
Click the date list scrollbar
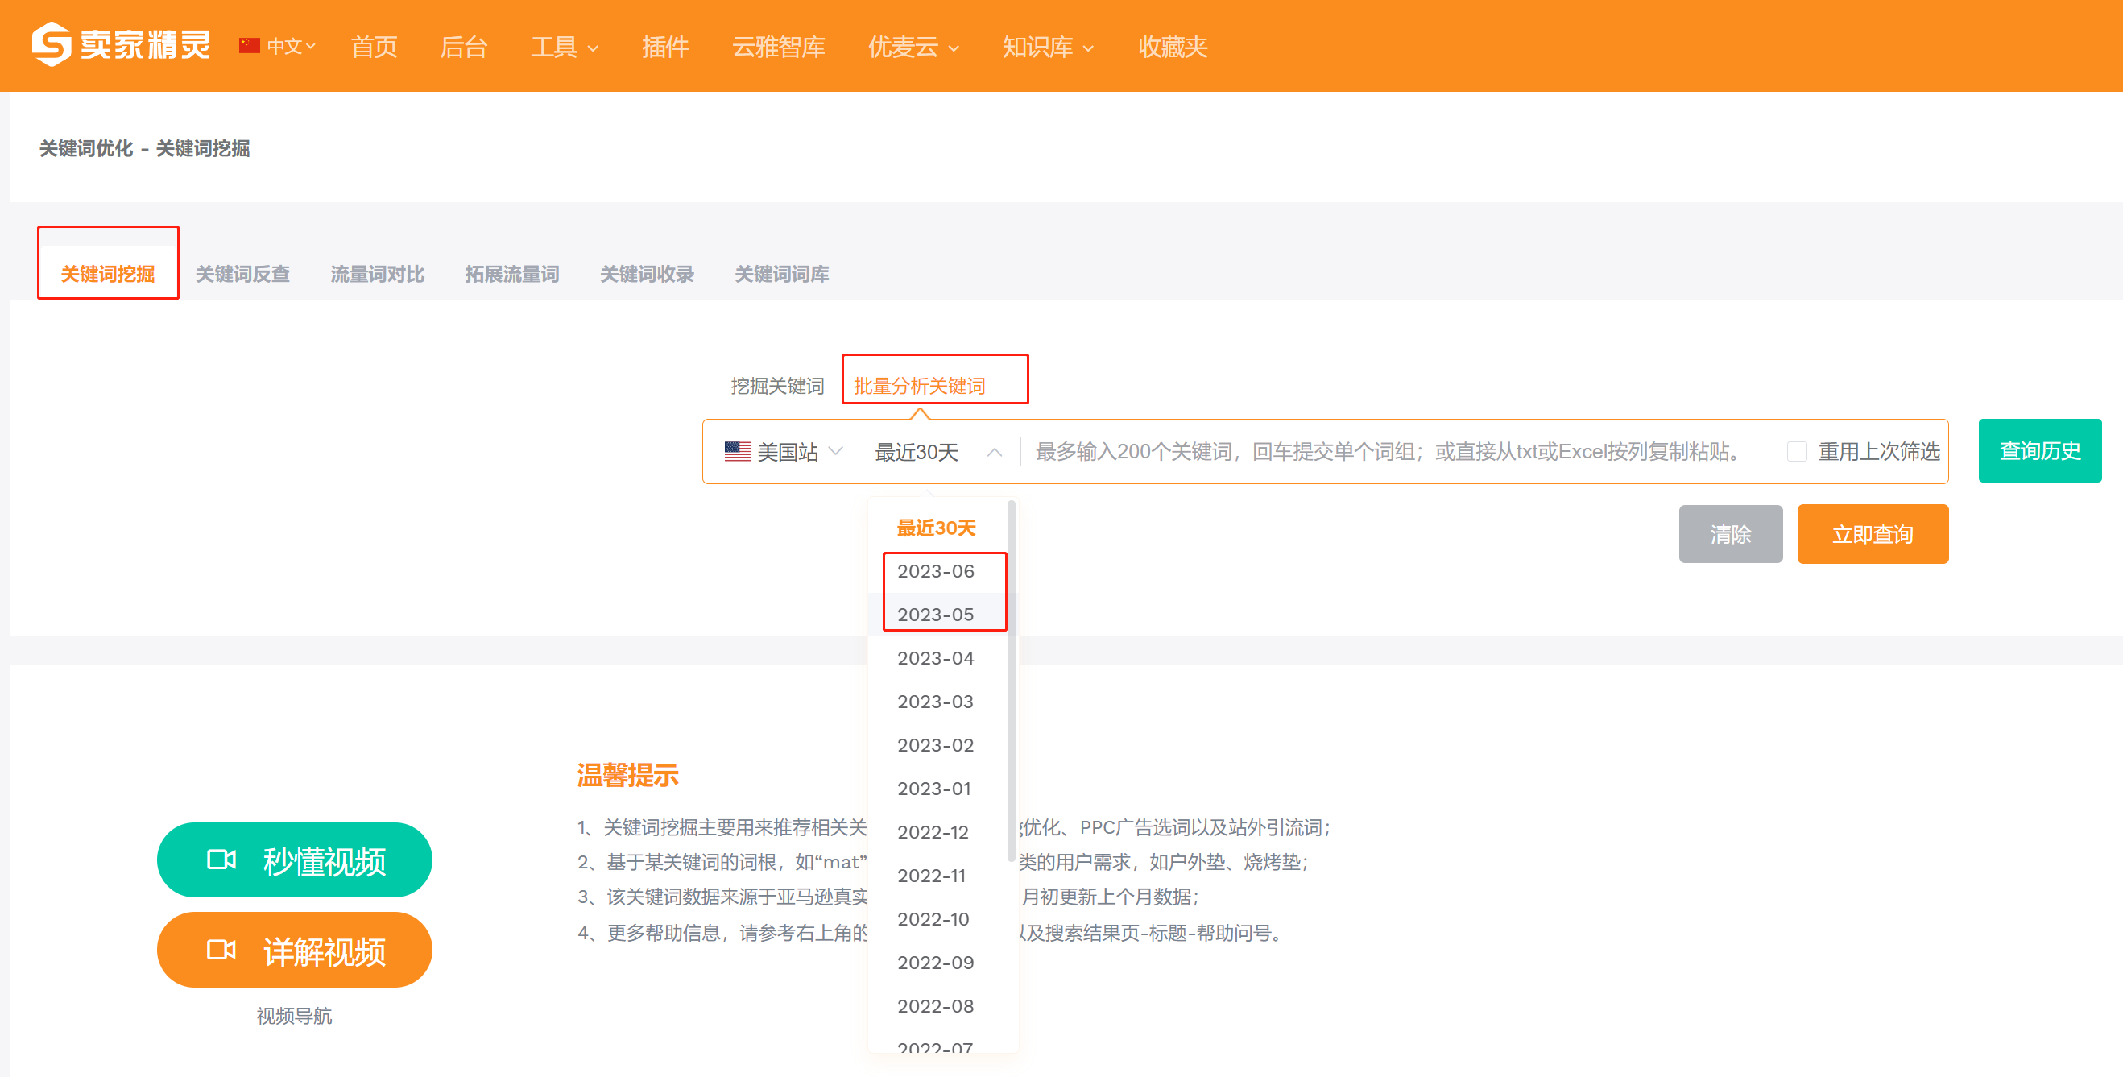pos(1012,681)
